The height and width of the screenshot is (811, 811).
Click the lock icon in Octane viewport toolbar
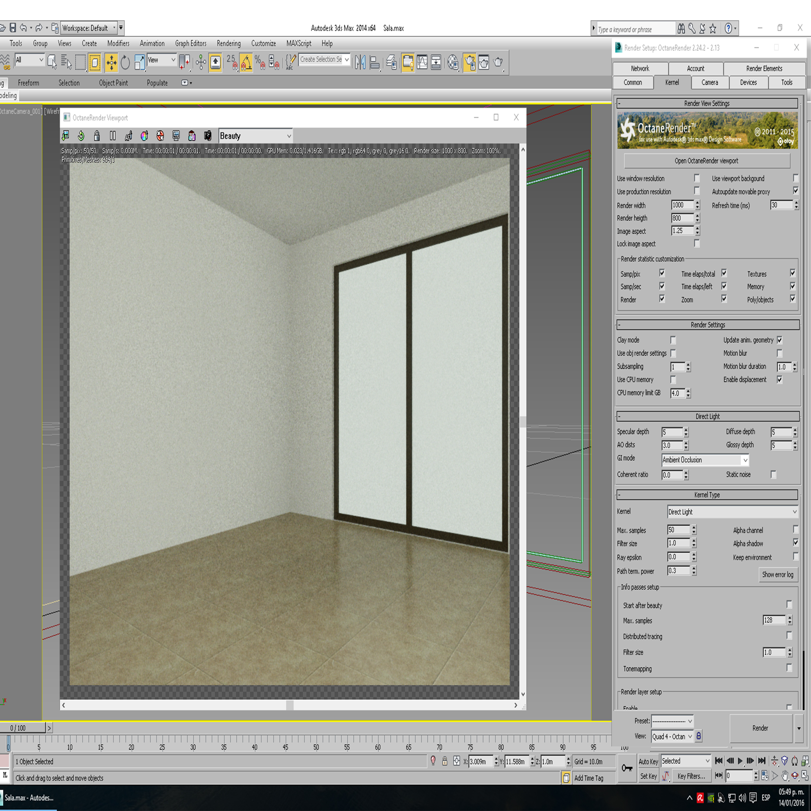coord(97,136)
